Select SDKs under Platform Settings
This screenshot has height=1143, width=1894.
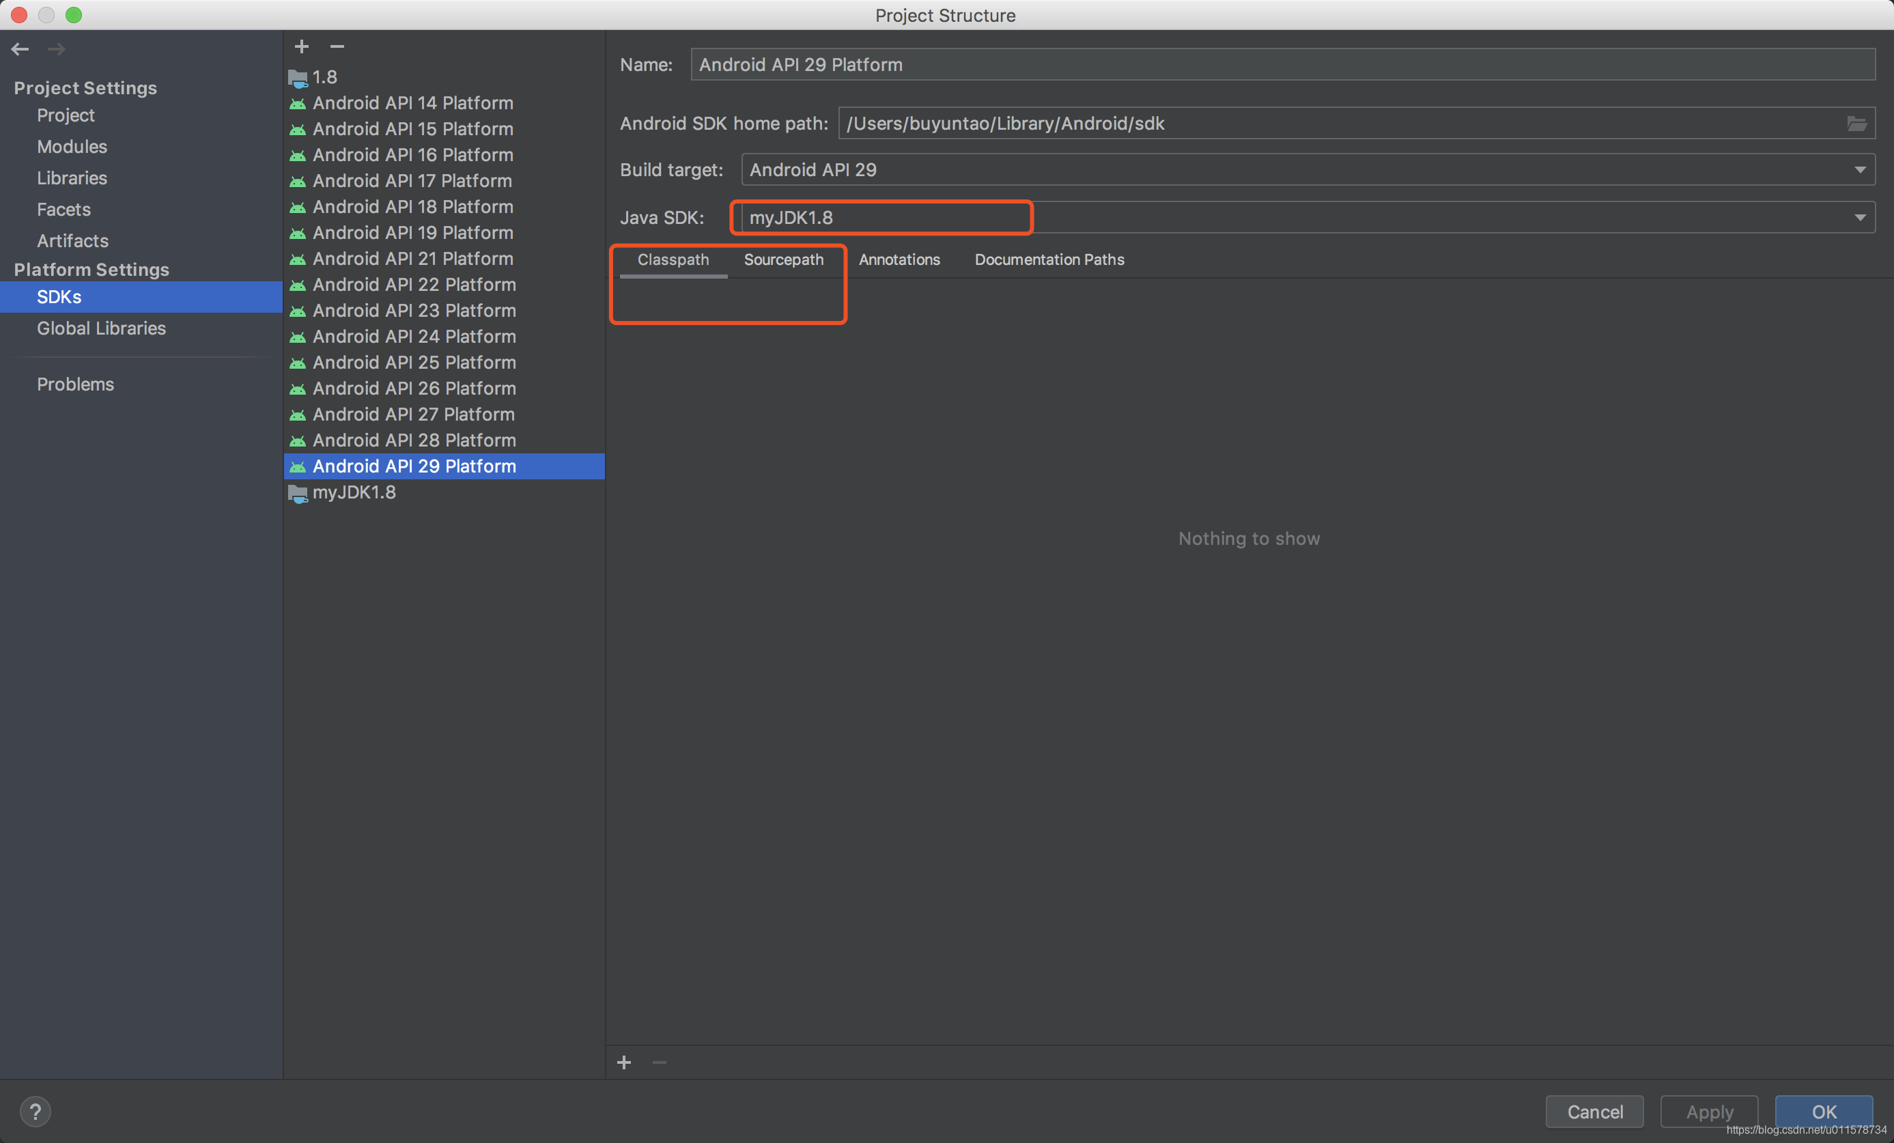pos(141,297)
